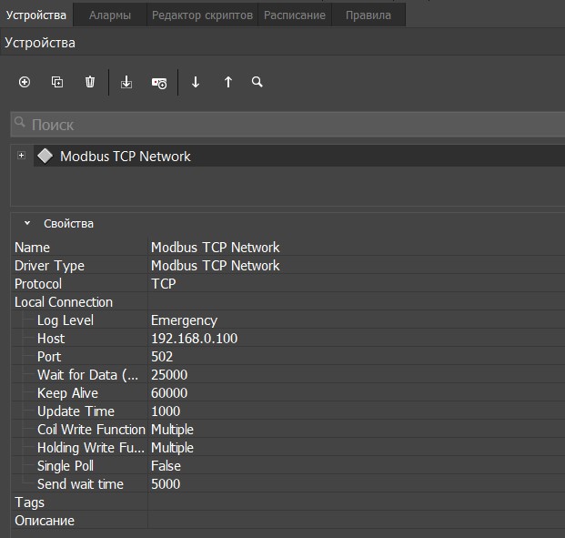Click the trash delete icon

[90, 82]
